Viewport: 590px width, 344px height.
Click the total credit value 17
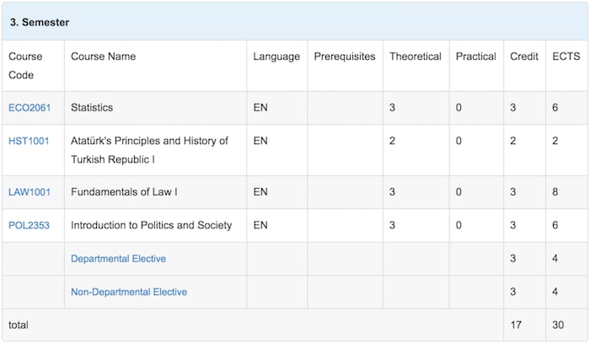(x=516, y=325)
